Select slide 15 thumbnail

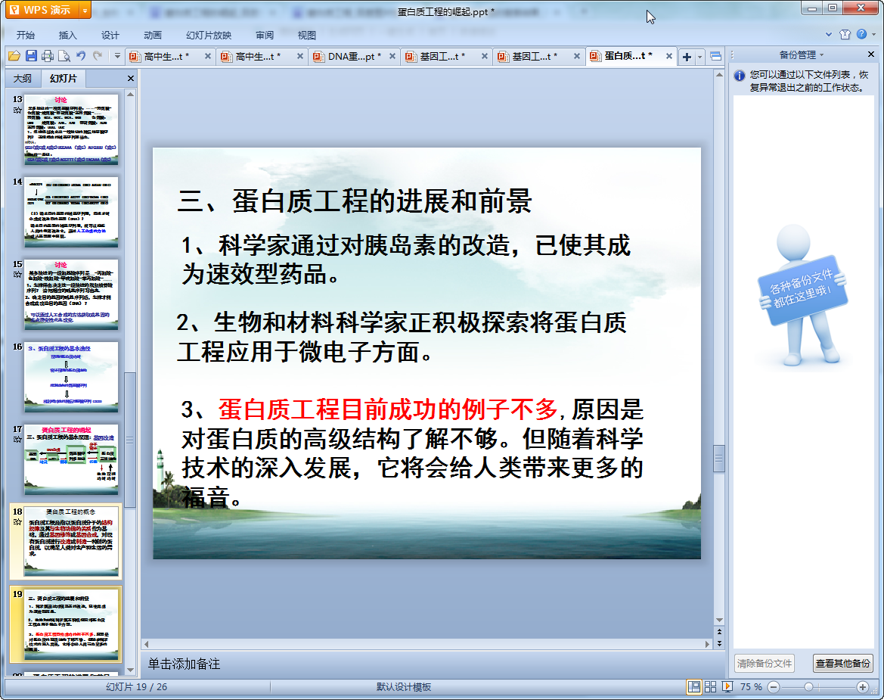tap(71, 294)
